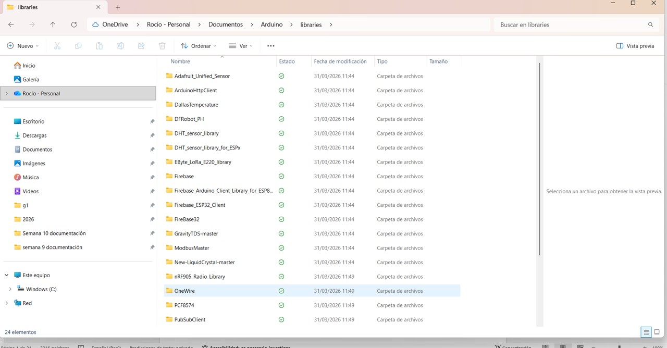Go back to the previous folder
The height and width of the screenshot is (348, 667).
click(x=11, y=24)
